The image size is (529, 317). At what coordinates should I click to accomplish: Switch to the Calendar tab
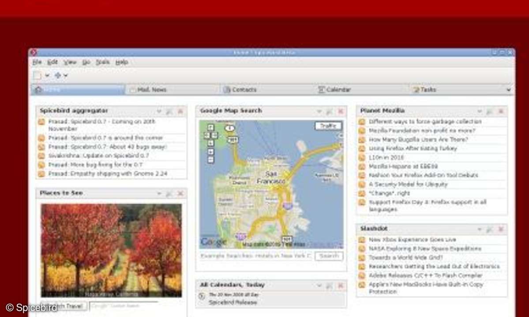tap(361, 90)
